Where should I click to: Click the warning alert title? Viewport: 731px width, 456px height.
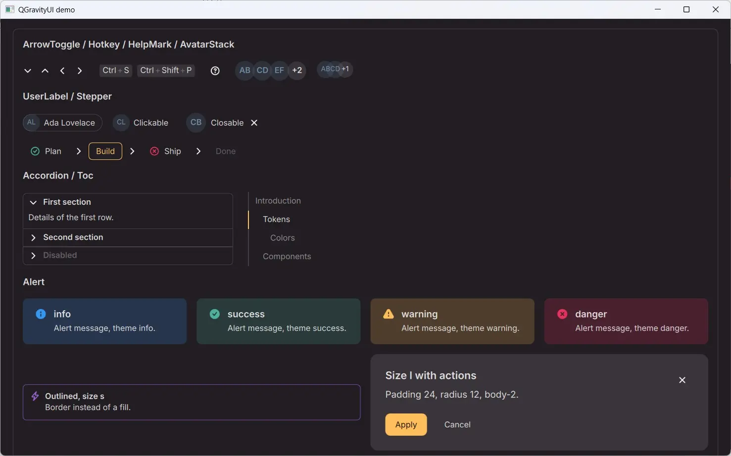[420, 314]
